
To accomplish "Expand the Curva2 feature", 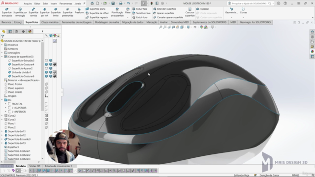I will tap(2, 116).
